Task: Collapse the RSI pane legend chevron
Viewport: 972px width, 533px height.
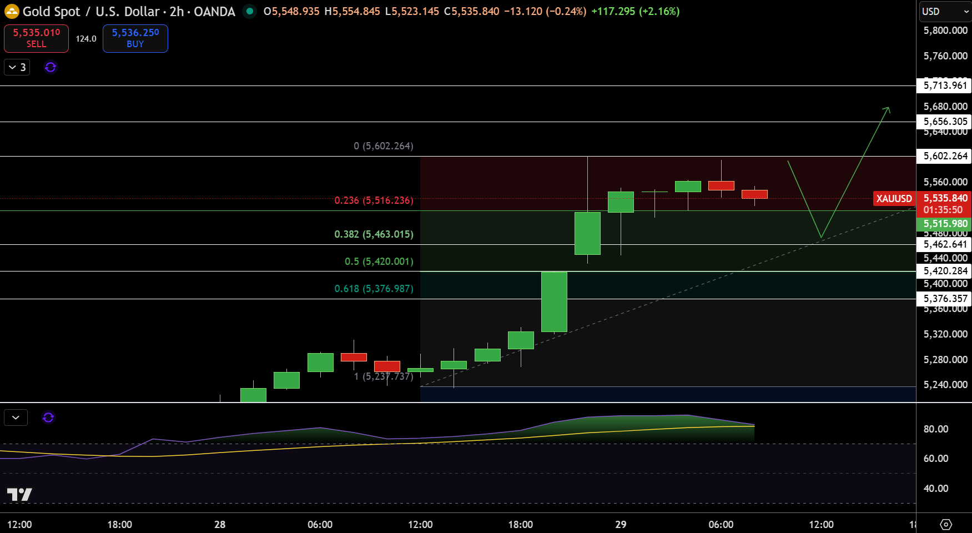Action: tap(16, 418)
